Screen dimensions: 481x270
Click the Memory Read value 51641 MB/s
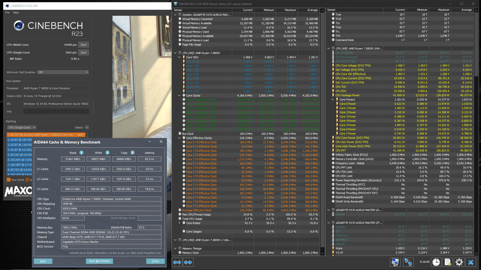coord(73,159)
